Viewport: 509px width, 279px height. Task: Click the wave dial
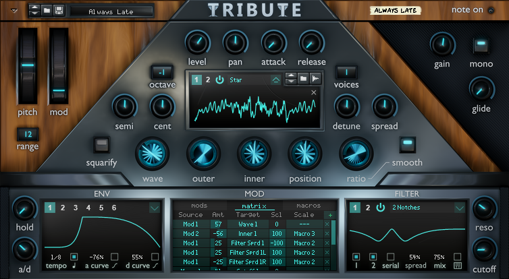(153, 154)
